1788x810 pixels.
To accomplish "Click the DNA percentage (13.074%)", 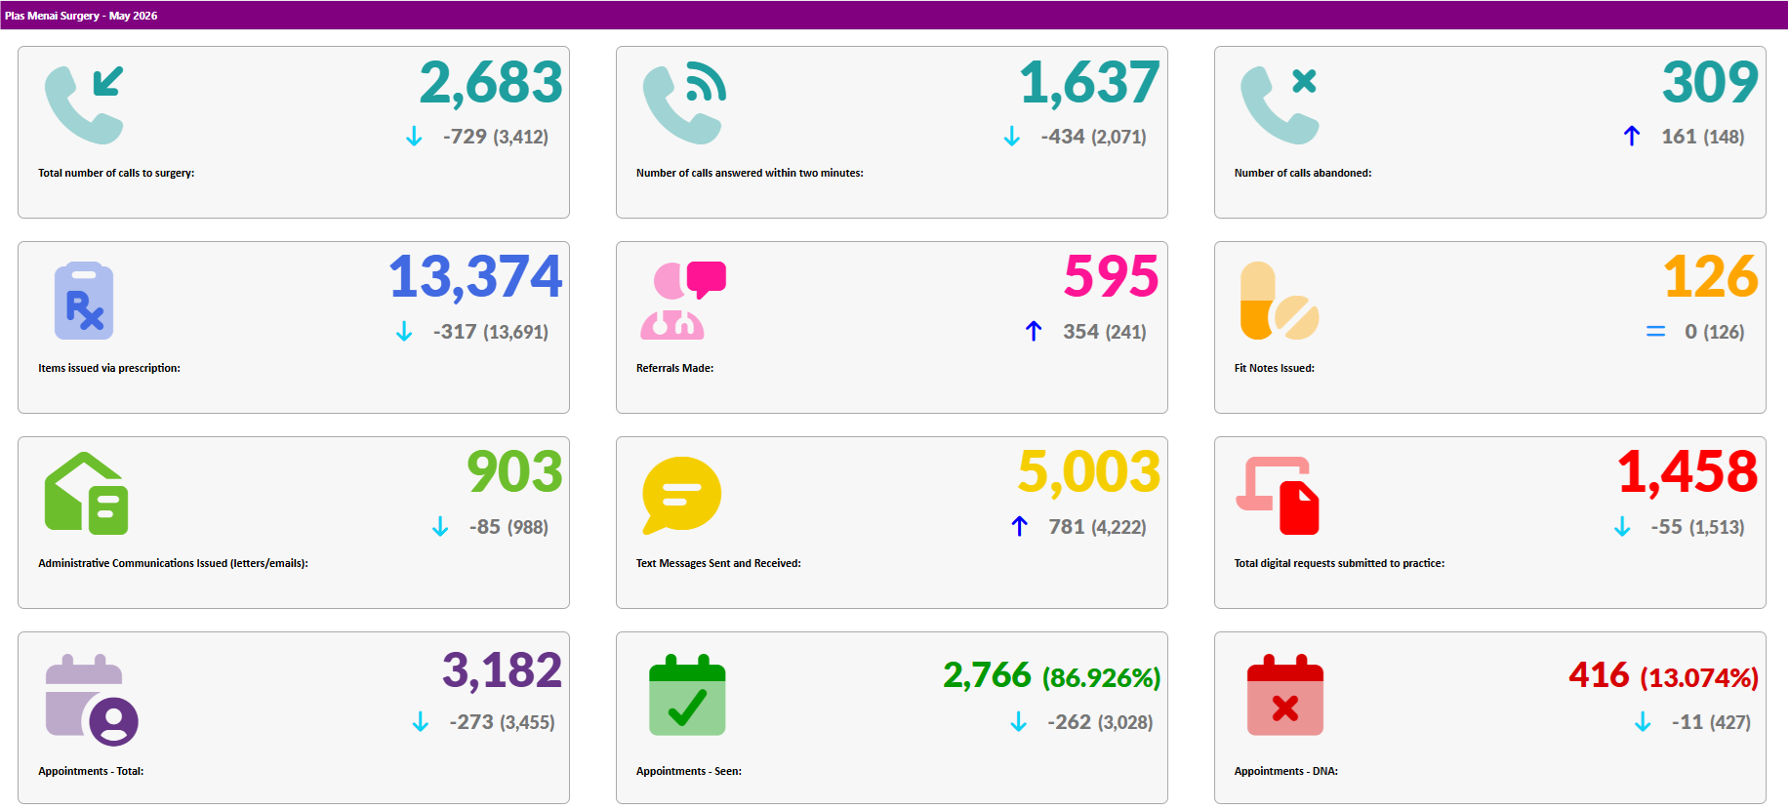I will pos(1699,678).
